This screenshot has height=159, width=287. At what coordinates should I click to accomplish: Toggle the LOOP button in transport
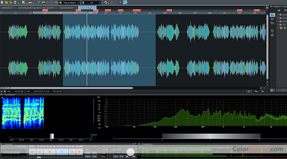pyautogui.click(x=94, y=156)
